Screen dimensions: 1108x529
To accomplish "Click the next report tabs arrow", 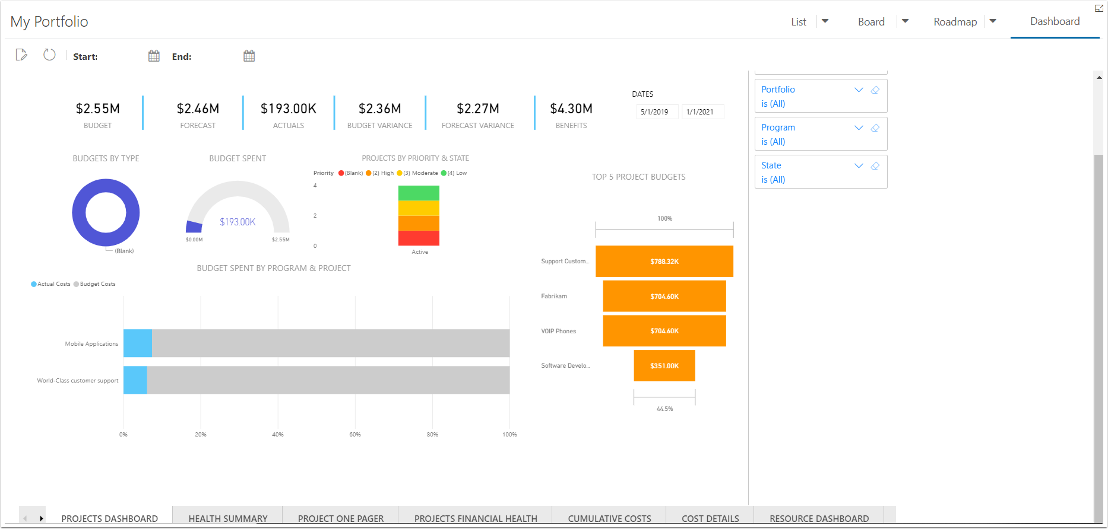I will [x=41, y=518].
